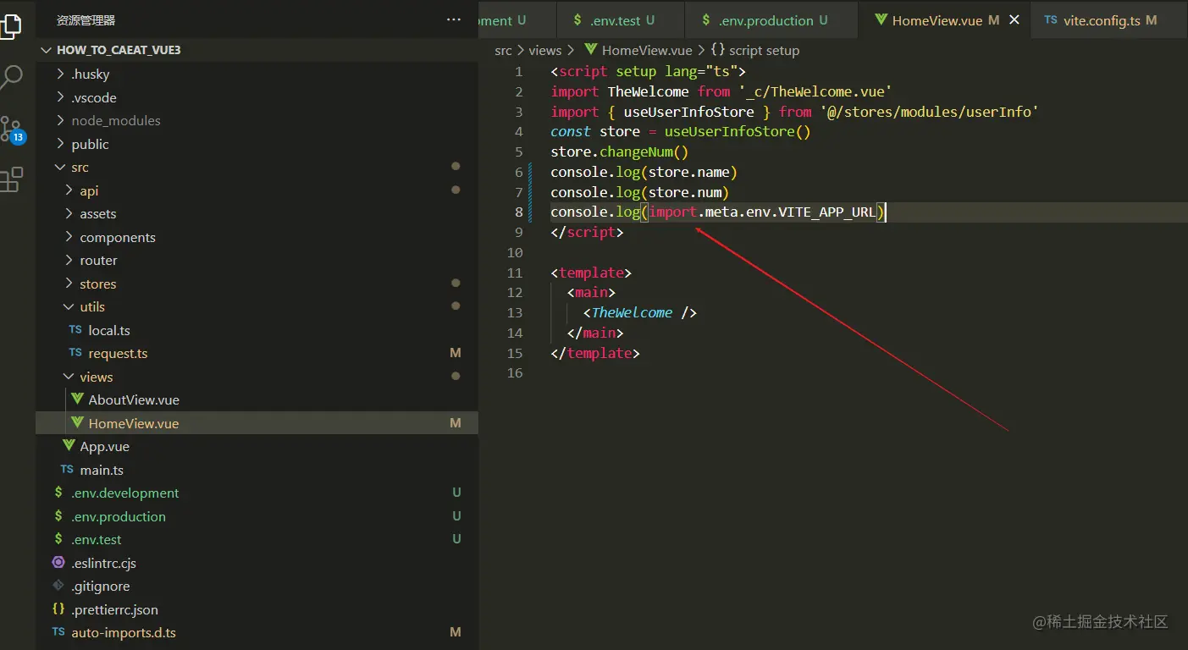This screenshot has height=650, width=1188.
Task: Place cursor on 'useUserInfoStore()' on line 4
Action: pyautogui.click(x=738, y=132)
